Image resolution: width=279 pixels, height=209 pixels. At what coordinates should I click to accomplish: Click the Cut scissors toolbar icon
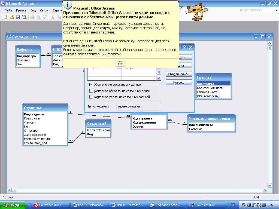[x=53, y=17]
